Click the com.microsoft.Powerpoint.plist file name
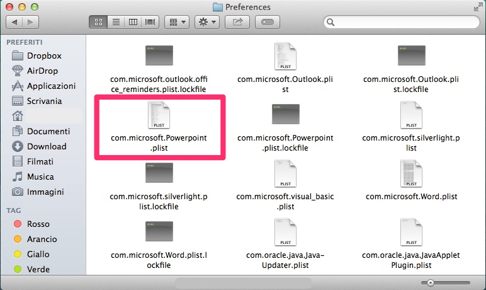Image resolution: width=486 pixels, height=290 pixels. (159, 143)
